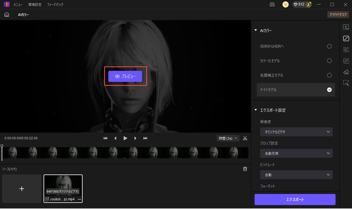Image resolution: width=352 pixels, height=209 pixels.
Task: Delete source with the trash icon
Action: tap(245, 169)
